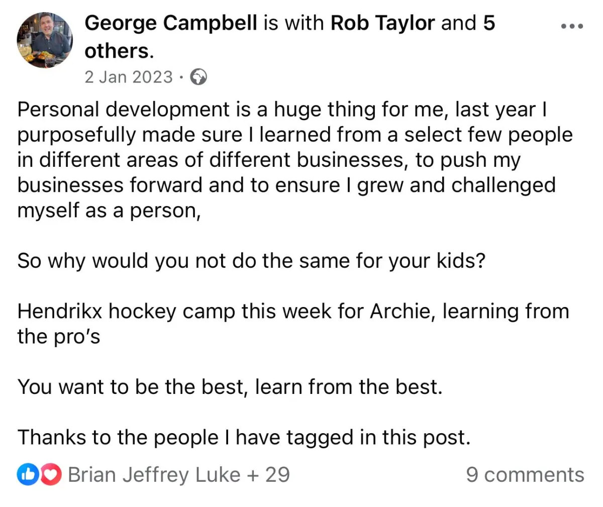This screenshot has width=603, height=507.
Task: Click the "+ 29" reactions count
Action: (268, 474)
